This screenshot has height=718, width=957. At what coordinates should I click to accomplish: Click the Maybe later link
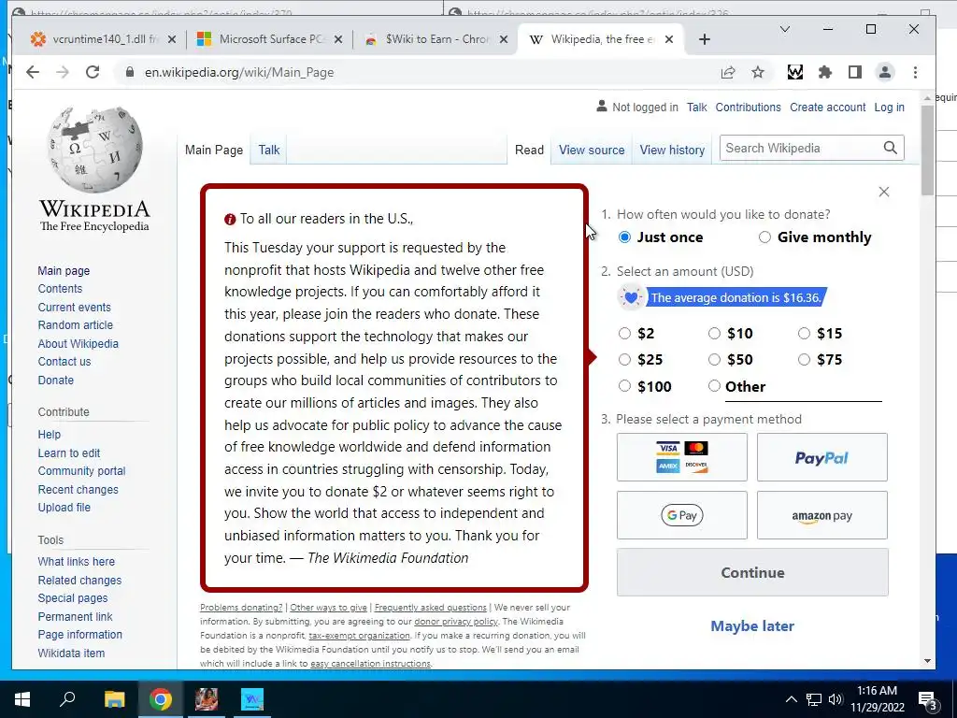752,625
